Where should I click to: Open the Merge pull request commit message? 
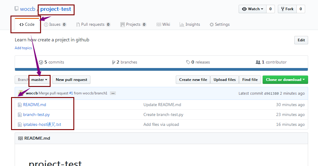54,93
